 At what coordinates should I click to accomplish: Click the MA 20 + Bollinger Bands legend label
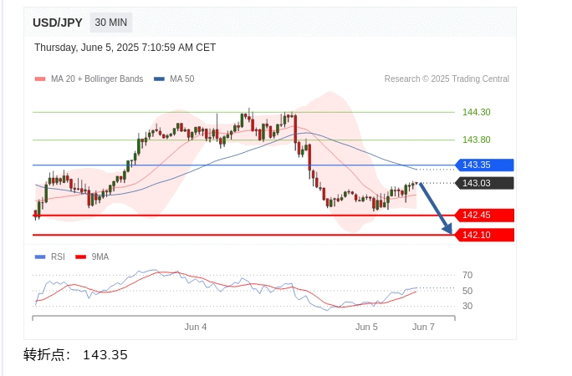pos(97,79)
